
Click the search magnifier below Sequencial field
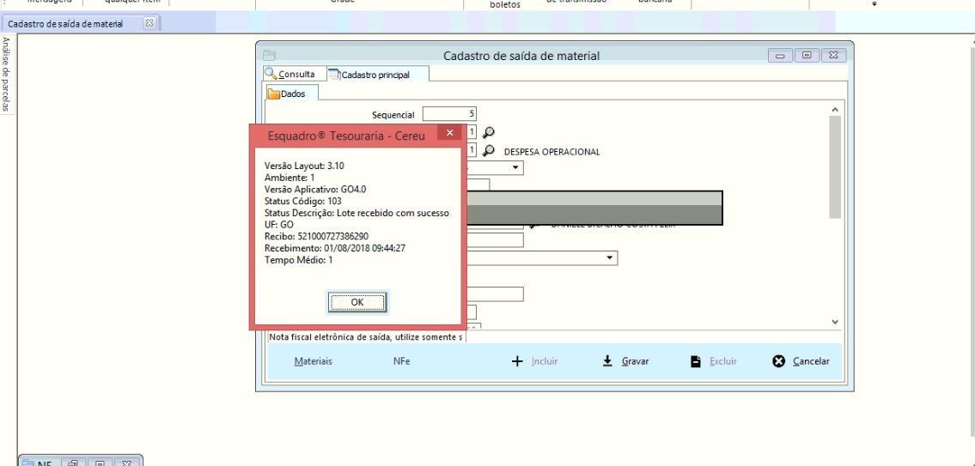click(489, 132)
